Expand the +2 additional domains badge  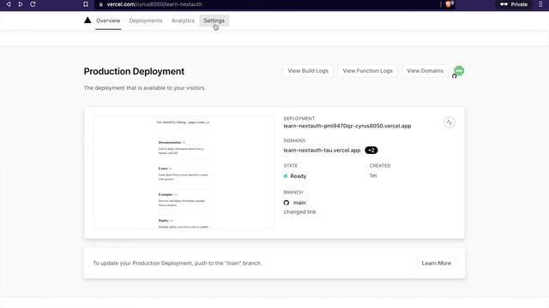(371, 151)
